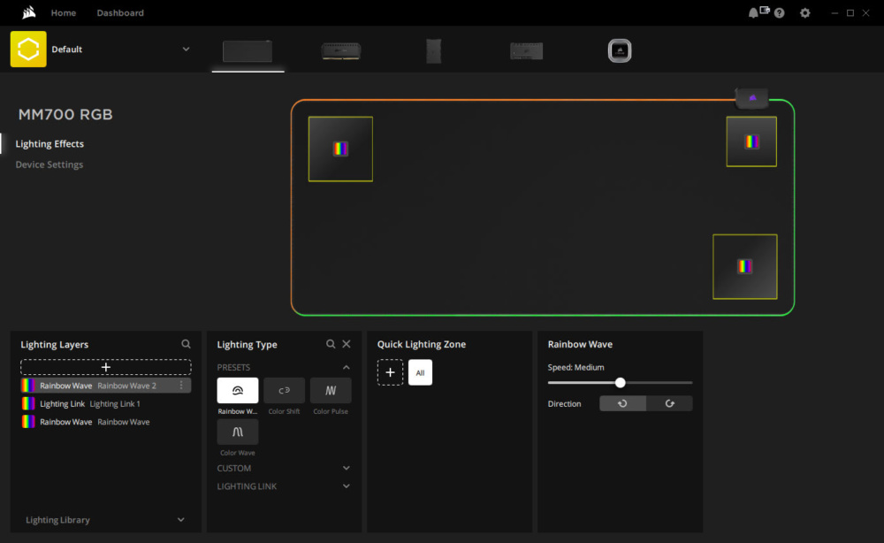Open the help question mark icon

(779, 13)
